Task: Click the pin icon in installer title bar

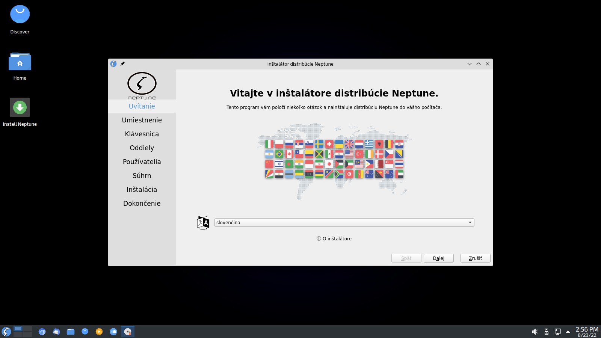Action: coord(122,64)
